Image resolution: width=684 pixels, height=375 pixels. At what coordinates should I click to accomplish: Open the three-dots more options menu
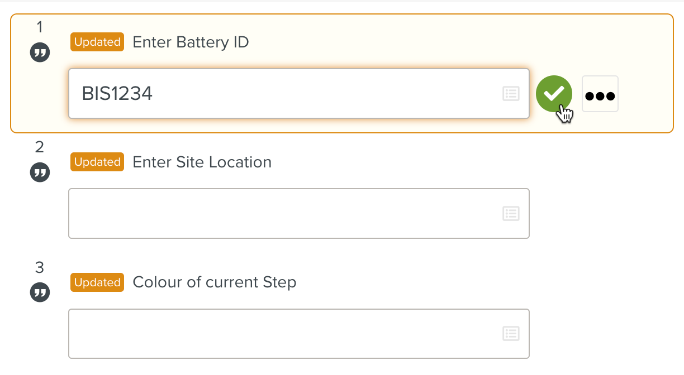600,94
